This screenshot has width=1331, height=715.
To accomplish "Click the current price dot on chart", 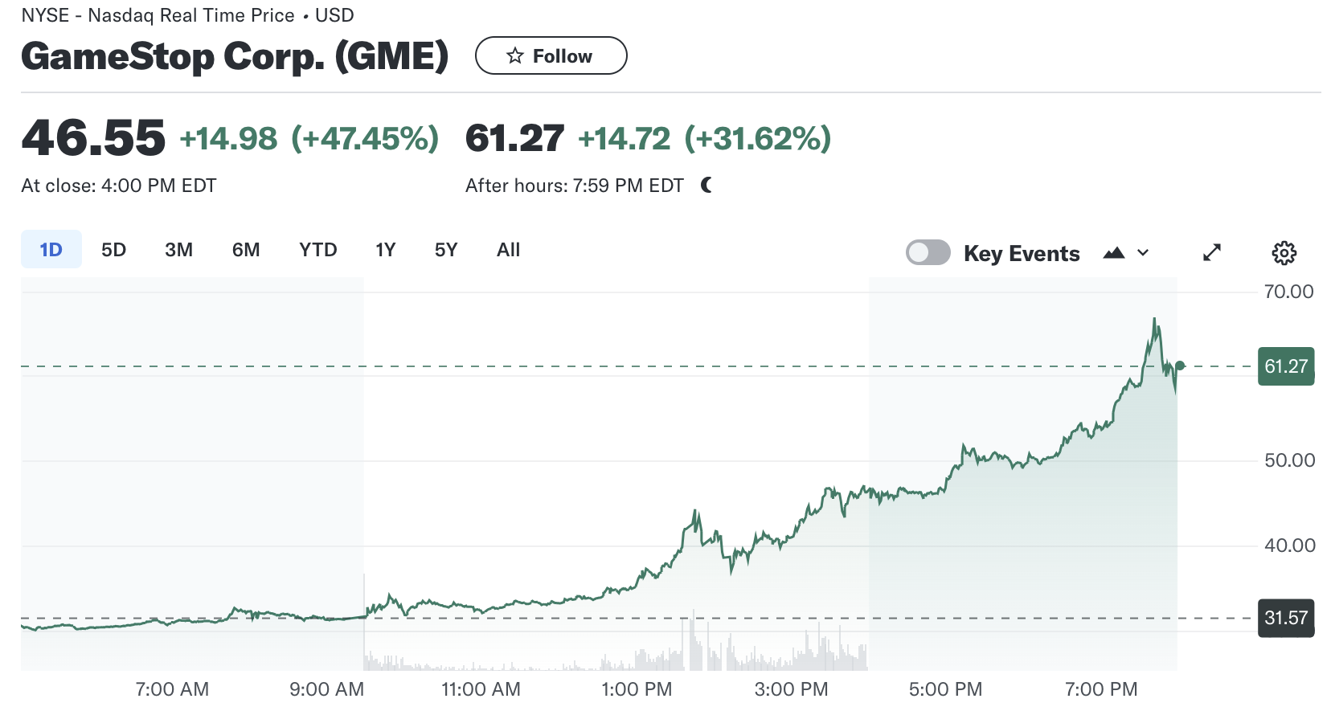I will (1180, 366).
